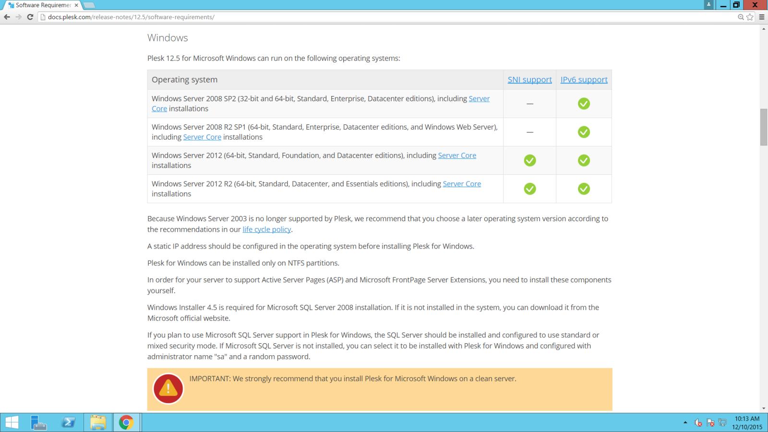Open Server Core link in Windows Server 2008 SP2 row
The width and height of the screenshot is (768, 432).
[x=479, y=98]
